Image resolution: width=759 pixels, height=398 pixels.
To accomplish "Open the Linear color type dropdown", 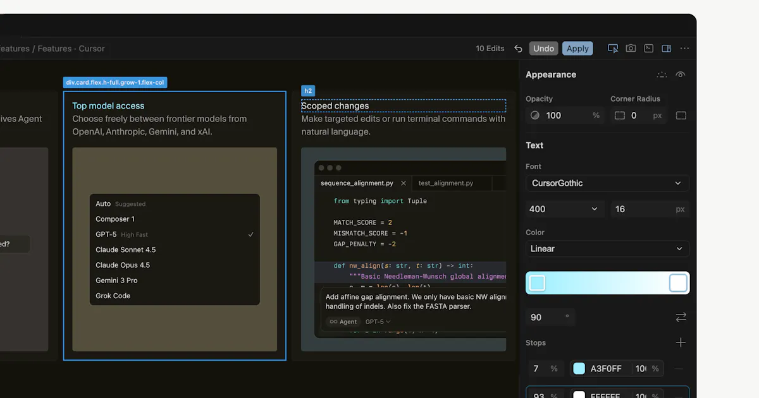I will 607,249.
